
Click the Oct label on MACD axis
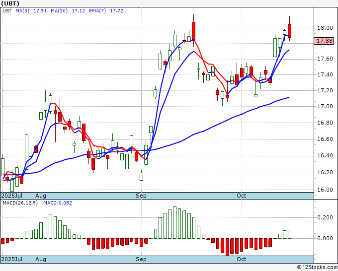coord(242,259)
